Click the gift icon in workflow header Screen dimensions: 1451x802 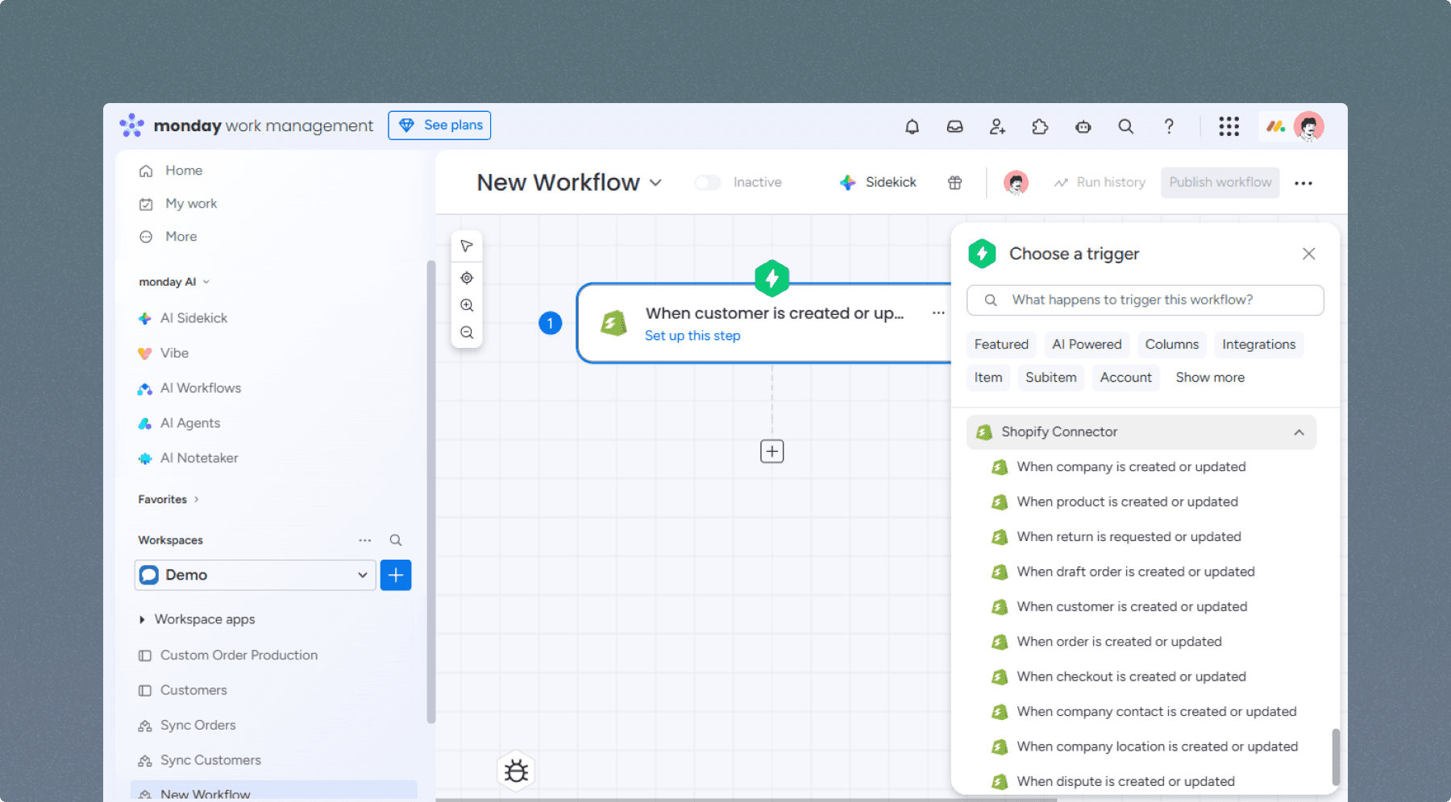point(954,183)
